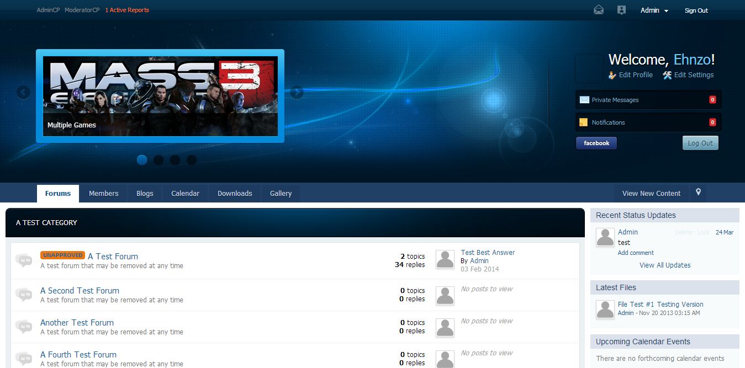Open Admin link under Latest Files
This screenshot has width=745, height=368.
click(x=626, y=313)
